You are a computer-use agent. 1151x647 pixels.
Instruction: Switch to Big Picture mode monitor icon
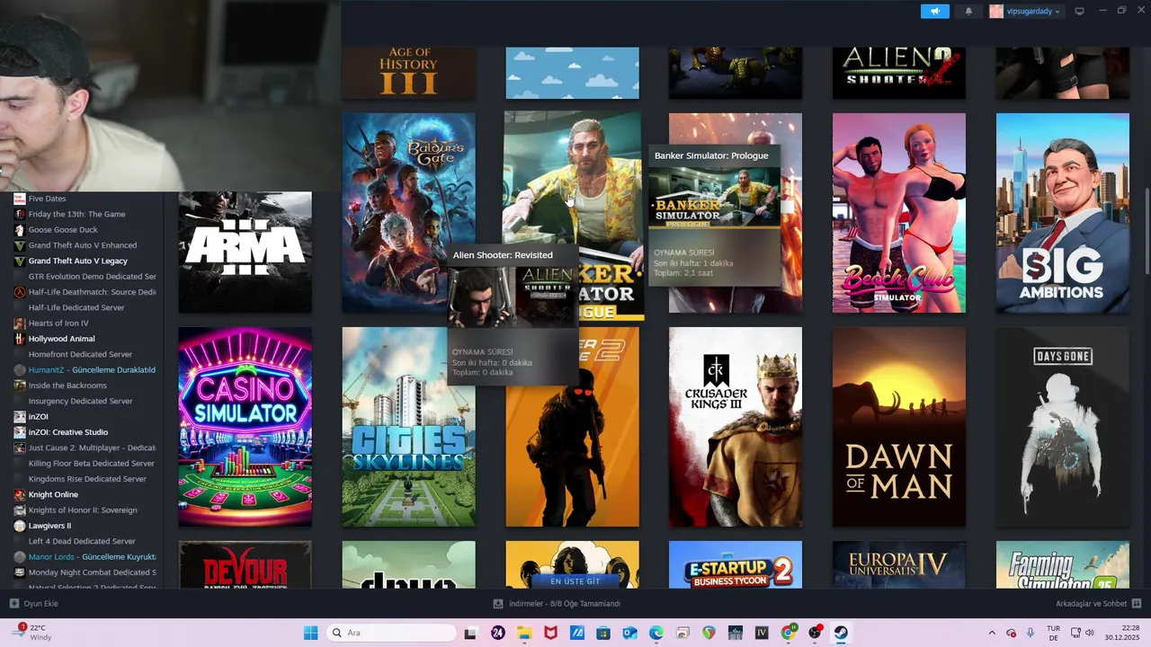1080,12
